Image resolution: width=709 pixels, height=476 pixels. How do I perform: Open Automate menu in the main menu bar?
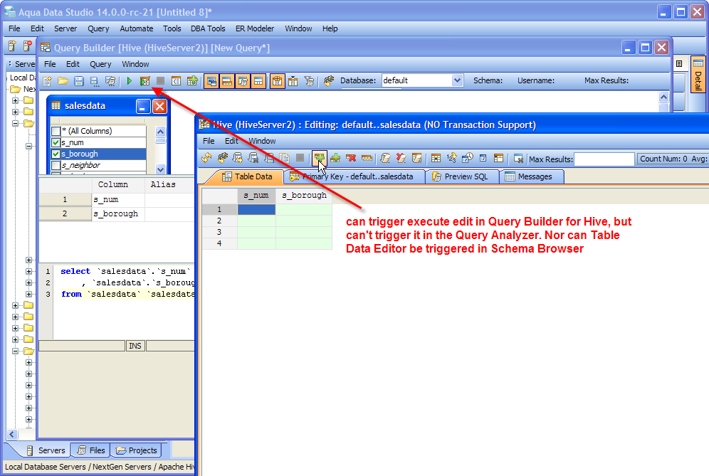point(137,28)
